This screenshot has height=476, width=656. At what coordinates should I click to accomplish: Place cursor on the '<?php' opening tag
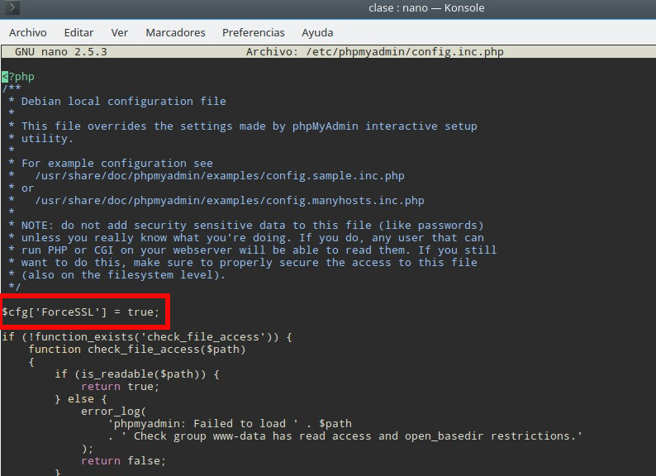click(x=18, y=77)
